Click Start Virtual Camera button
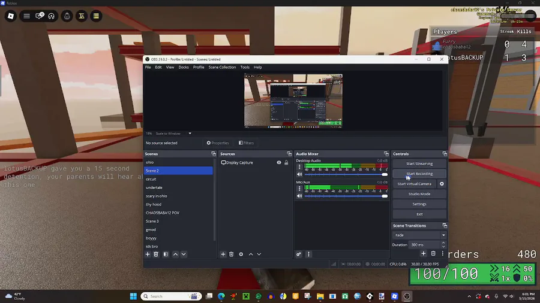This screenshot has width=540, height=303. point(414,184)
